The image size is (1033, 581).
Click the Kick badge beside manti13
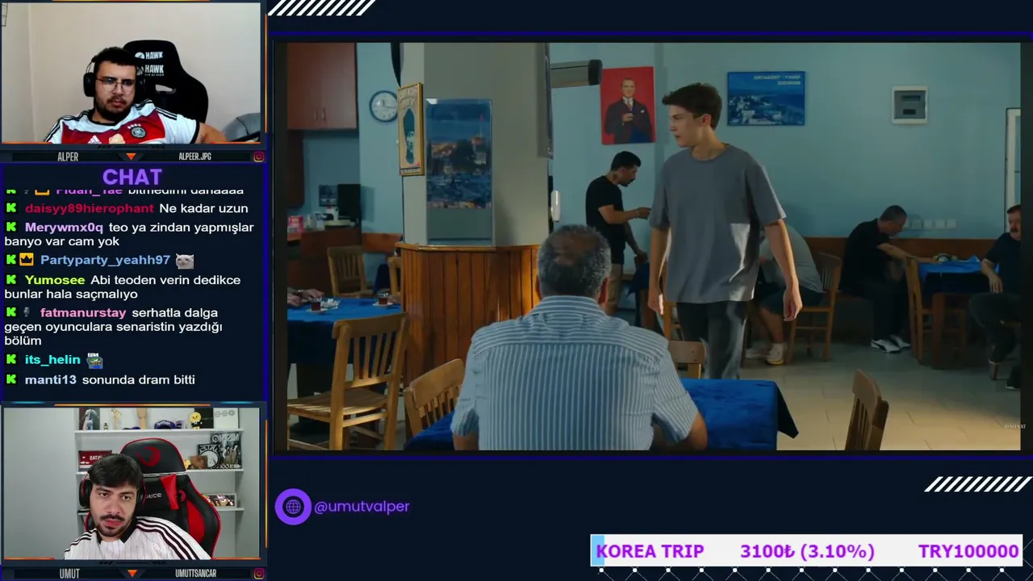[x=11, y=379]
